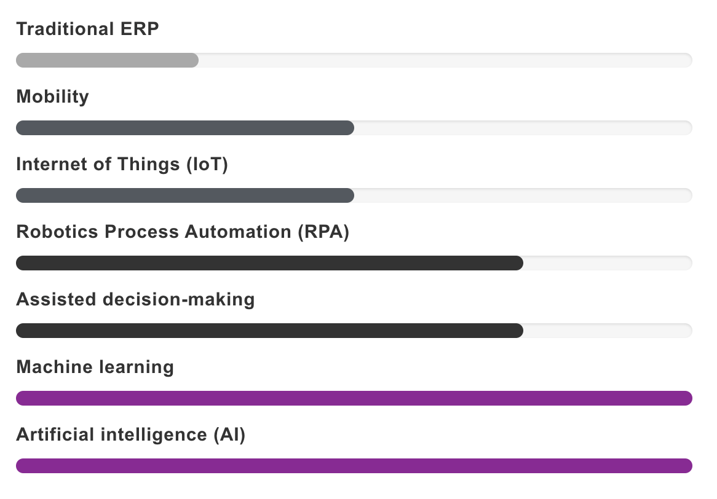Click the Mobility heading text

(x=53, y=97)
